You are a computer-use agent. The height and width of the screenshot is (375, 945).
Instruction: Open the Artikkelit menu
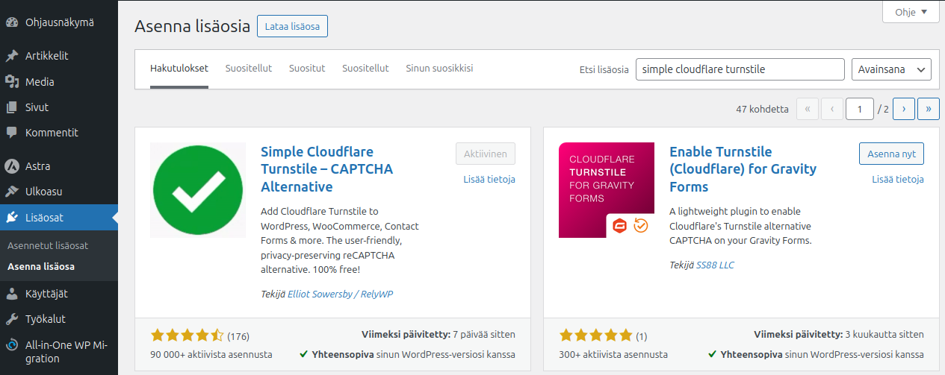point(59,56)
